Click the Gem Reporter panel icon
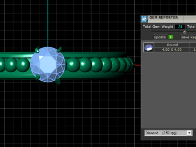196x147 pixels. 144,19
